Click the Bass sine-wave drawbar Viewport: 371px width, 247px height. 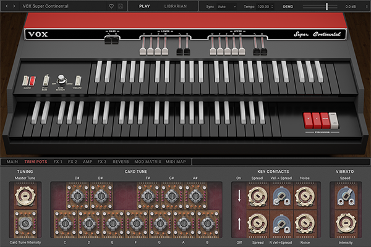point(108,40)
